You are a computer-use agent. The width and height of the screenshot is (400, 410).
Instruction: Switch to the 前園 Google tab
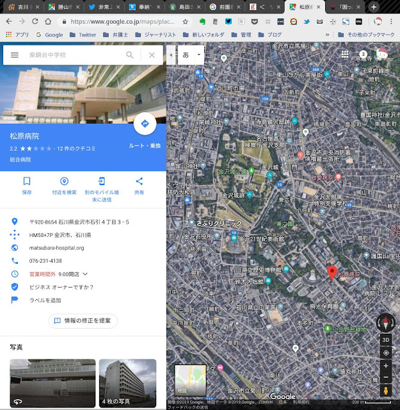point(225,7)
